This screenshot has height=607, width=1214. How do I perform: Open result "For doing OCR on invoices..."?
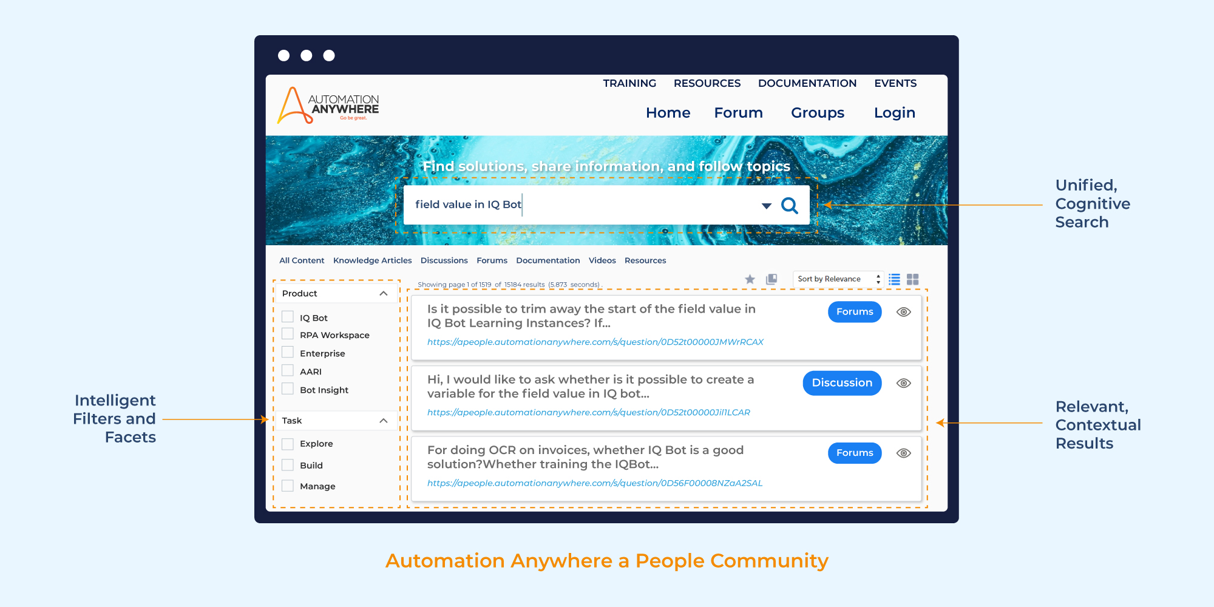point(585,457)
